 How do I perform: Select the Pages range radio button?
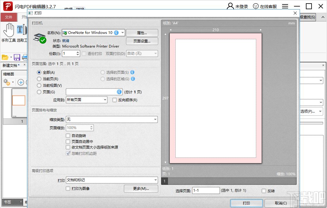[x=39, y=92]
